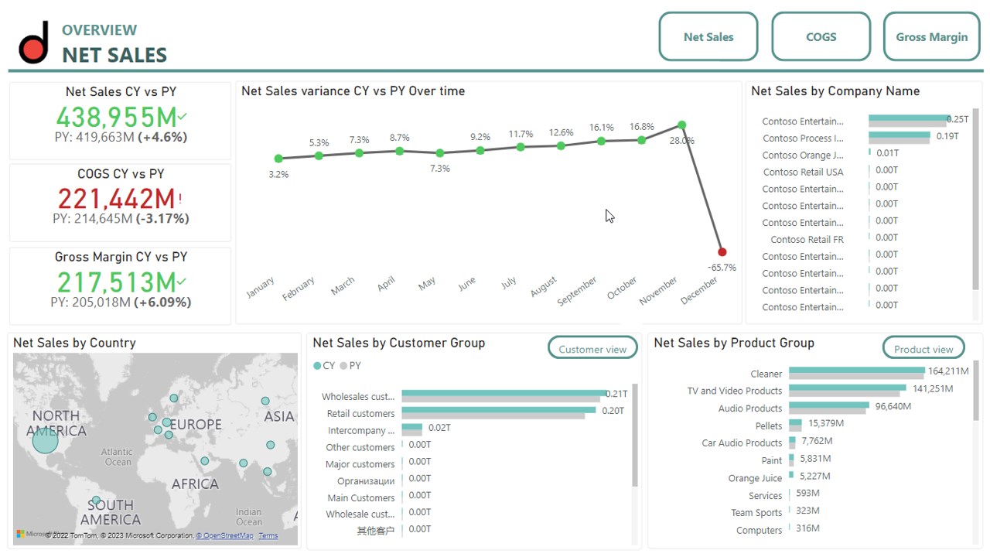Screen dimensions: 990x557
Task: Click the Major customers label
Action: click(x=360, y=465)
